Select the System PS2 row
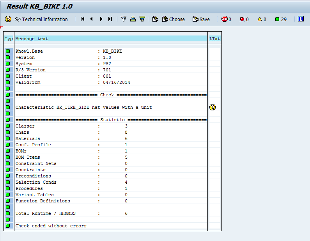Screen dimensions: 310x241 click(x=111, y=64)
